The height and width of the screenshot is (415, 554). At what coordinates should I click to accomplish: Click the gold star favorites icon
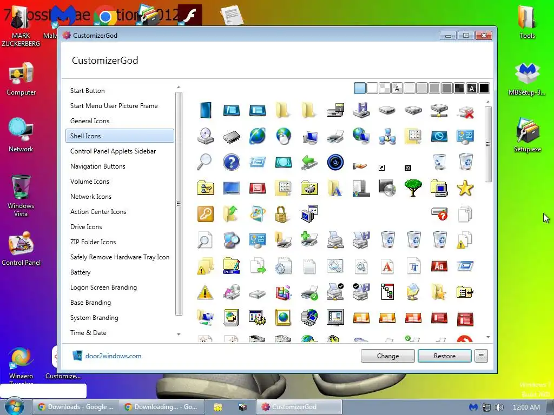tap(465, 188)
